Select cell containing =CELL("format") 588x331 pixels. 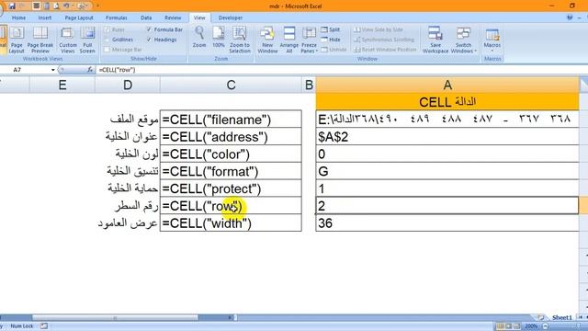coord(231,171)
